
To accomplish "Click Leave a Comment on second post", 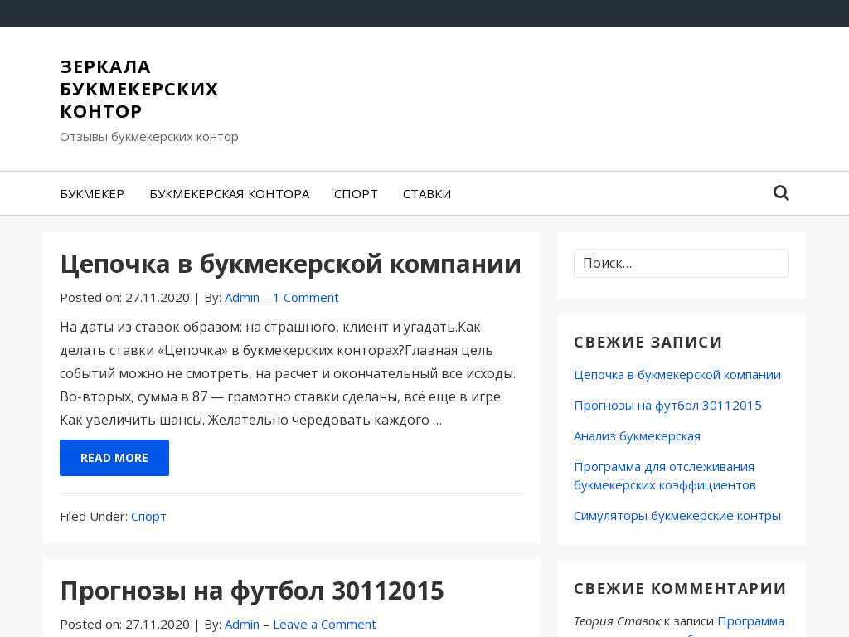I will pyautogui.click(x=324, y=624).
